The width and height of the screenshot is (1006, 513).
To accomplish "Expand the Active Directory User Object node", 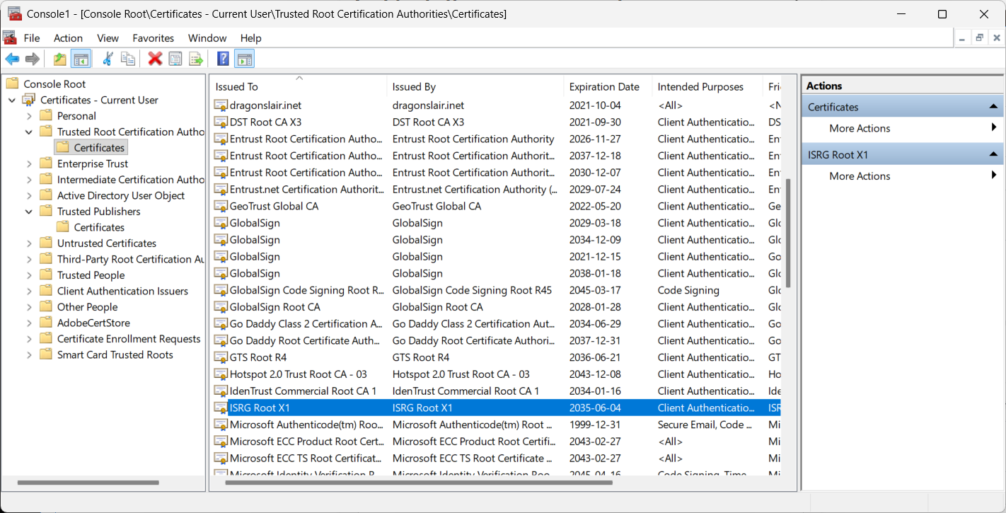I will [x=29, y=196].
